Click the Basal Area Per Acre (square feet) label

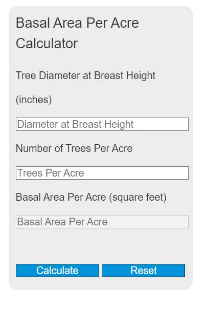[x=91, y=197]
